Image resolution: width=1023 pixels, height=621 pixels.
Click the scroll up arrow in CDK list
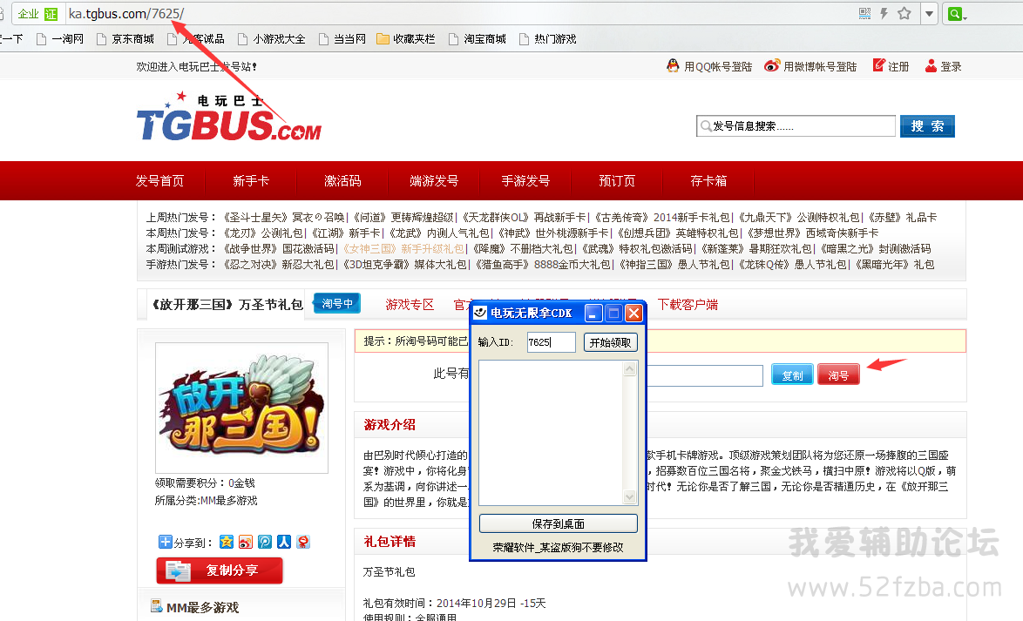630,368
